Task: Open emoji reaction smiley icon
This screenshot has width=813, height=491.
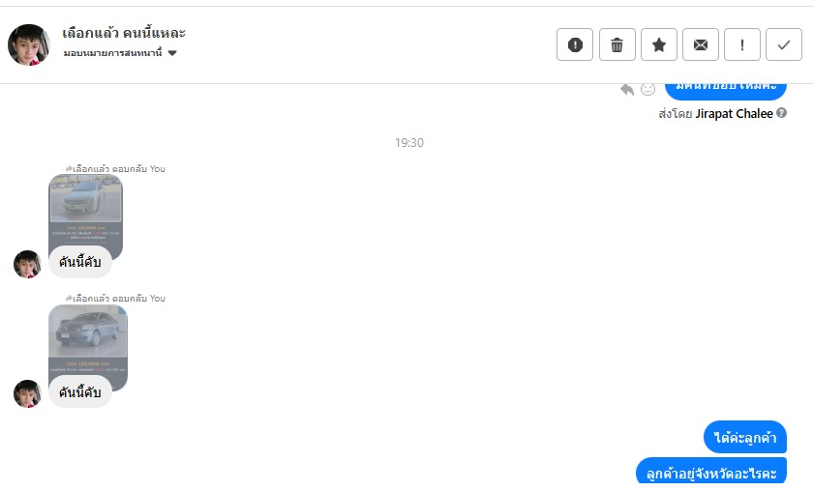Action: [x=647, y=89]
